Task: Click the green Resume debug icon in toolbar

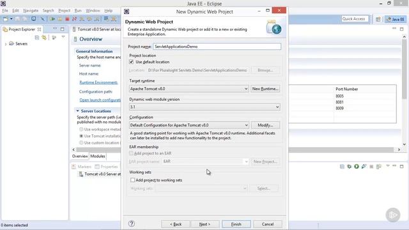Action: (52, 19)
